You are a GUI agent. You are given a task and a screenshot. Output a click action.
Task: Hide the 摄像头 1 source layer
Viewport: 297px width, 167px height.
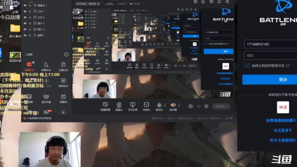[25, 6]
